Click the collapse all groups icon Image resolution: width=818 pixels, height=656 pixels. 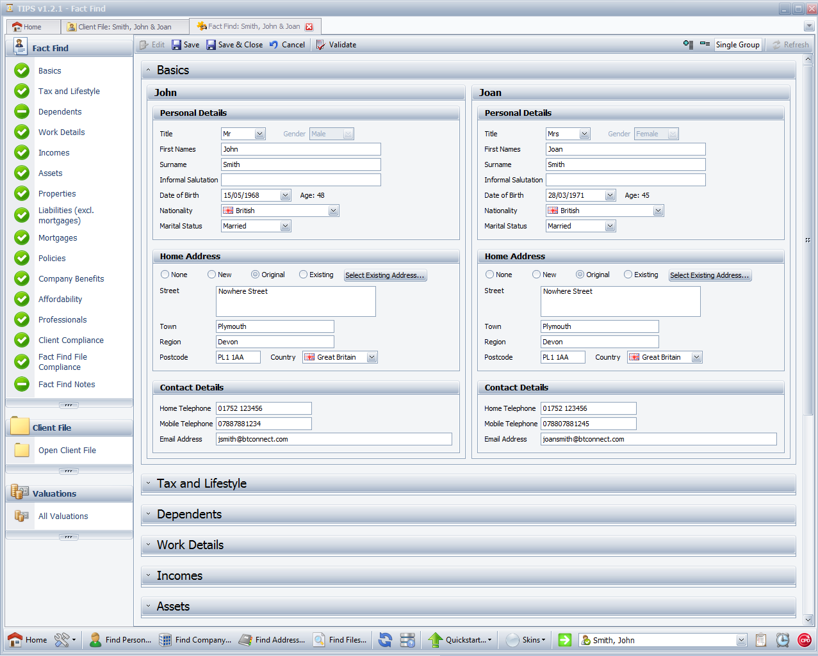[705, 44]
